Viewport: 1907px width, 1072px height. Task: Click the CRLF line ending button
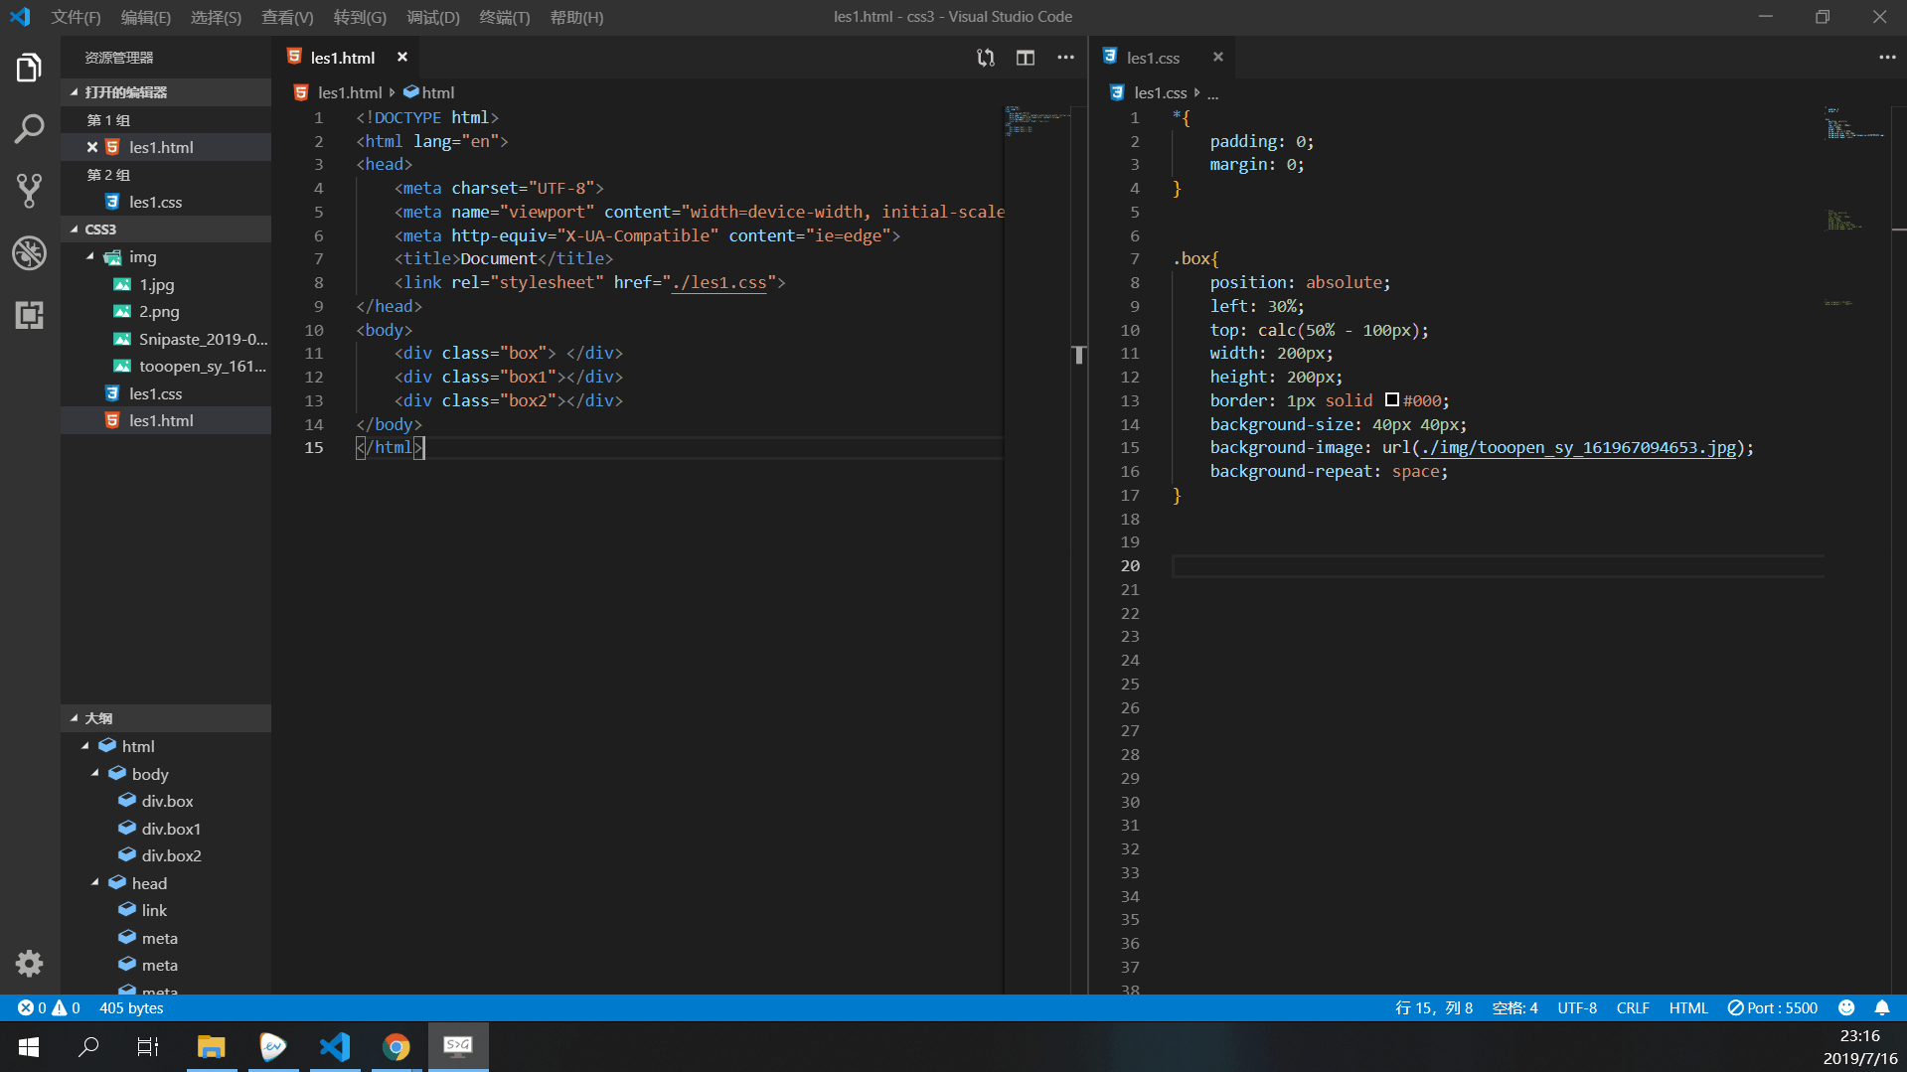point(1632,1007)
